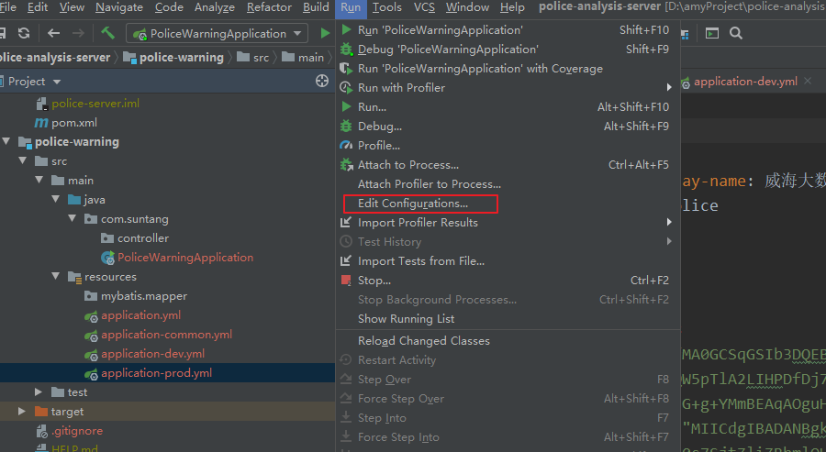The image size is (826, 452).
Task: Click the green Run triangle in toolbar
Action: [x=325, y=33]
